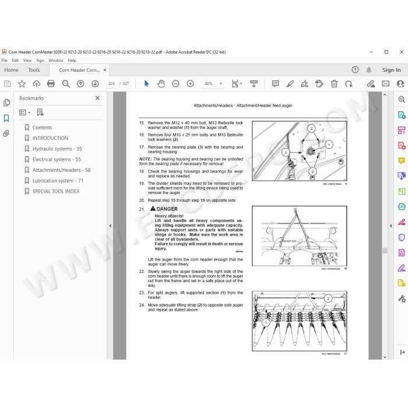
Task: Go to next page arrow
Action: pyautogui.click(x=95, y=84)
